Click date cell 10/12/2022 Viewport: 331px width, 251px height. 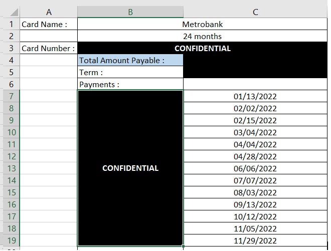pos(255,216)
